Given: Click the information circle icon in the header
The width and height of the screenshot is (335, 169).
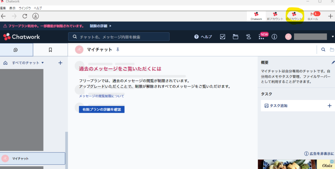Looking at the screenshot, I should 274,37.
